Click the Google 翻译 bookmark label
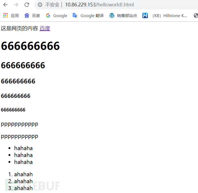Viewport: 198px width, 193px height. click(x=92, y=16)
